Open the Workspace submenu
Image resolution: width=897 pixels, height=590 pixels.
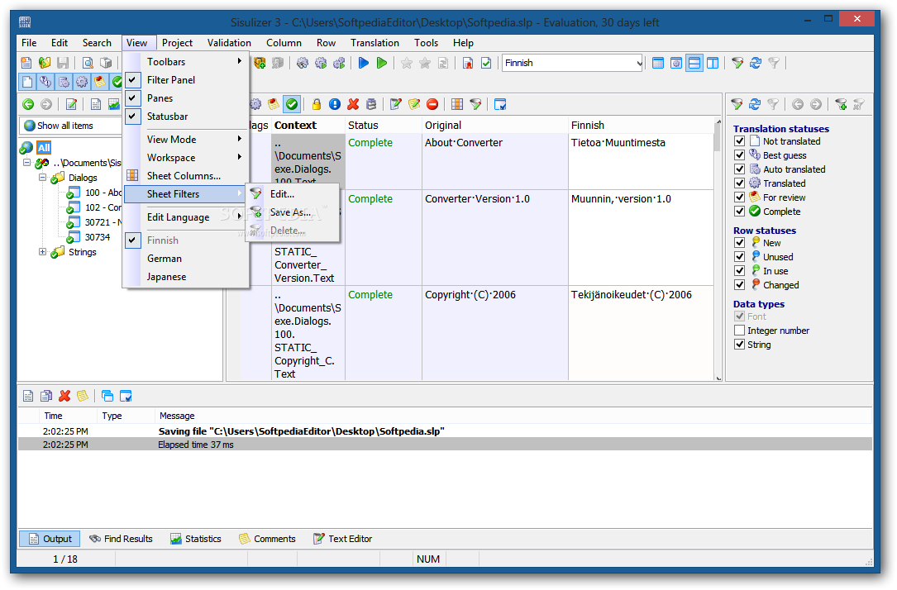click(x=186, y=158)
